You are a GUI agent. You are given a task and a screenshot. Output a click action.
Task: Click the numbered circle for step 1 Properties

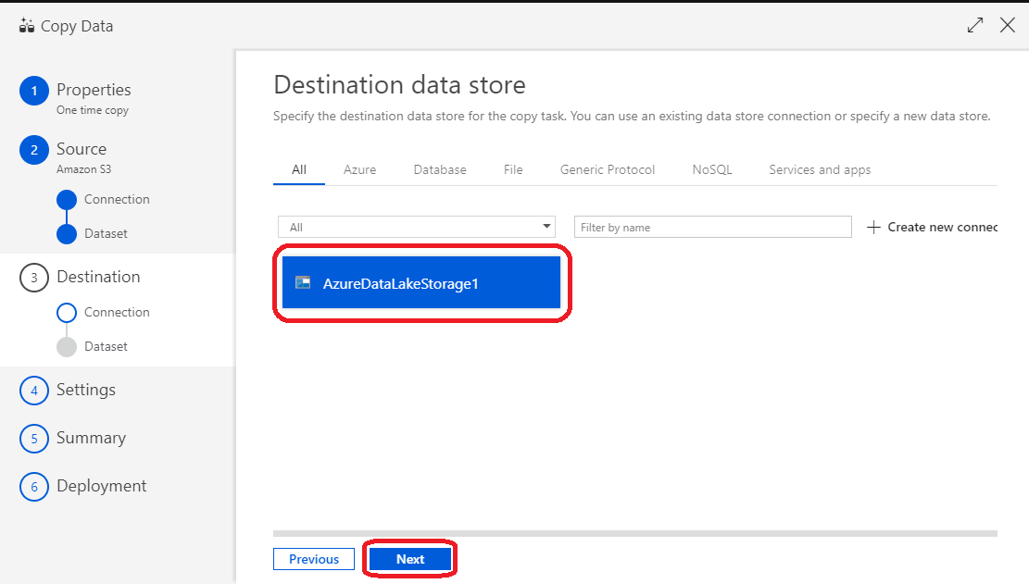pos(34,90)
